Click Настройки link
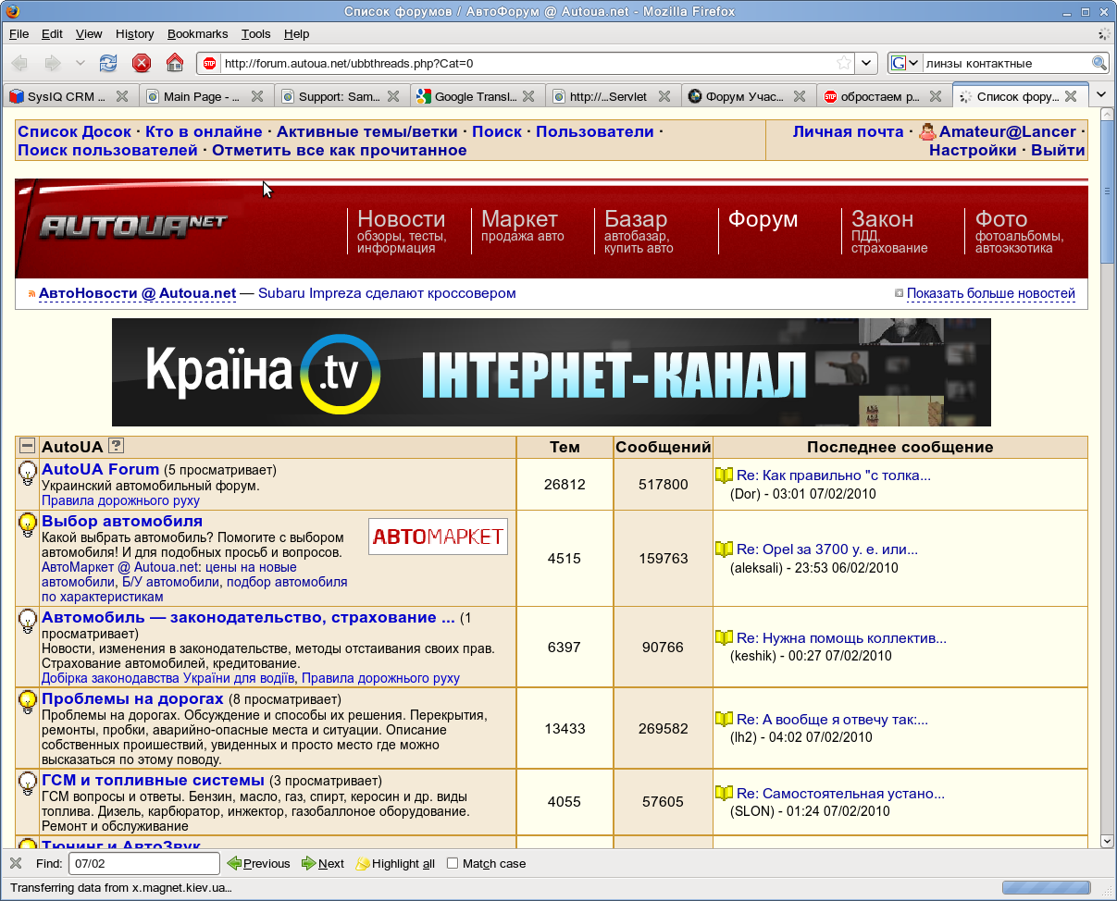Viewport: 1117px width, 901px height. (973, 150)
